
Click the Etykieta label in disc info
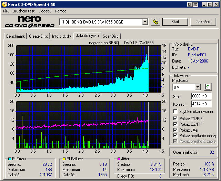tap(179, 67)
